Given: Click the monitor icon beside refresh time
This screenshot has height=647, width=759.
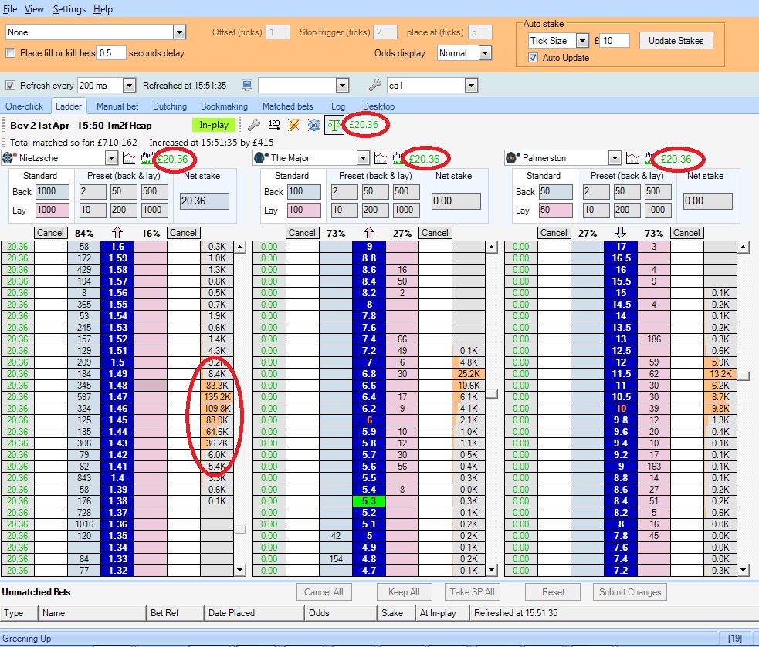Looking at the screenshot, I should [x=247, y=85].
